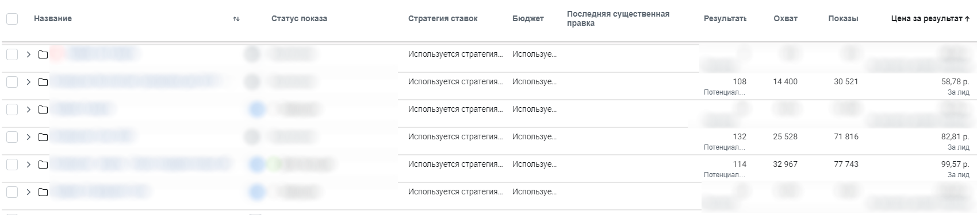The width and height of the screenshot is (977, 215).
Task: Expand the campaign row with 114 results
Action: (28, 165)
